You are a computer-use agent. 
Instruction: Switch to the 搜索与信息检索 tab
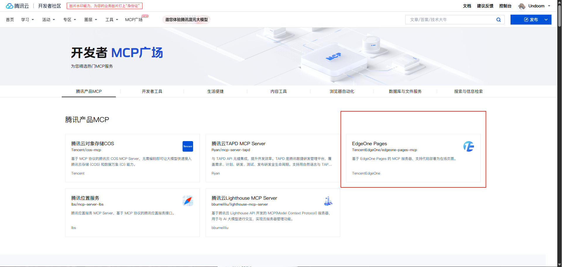468,91
